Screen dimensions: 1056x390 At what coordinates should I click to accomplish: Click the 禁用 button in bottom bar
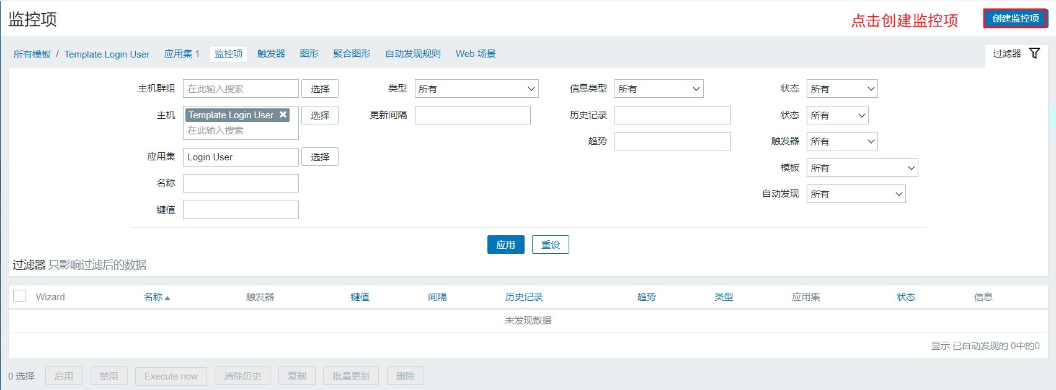[109, 376]
